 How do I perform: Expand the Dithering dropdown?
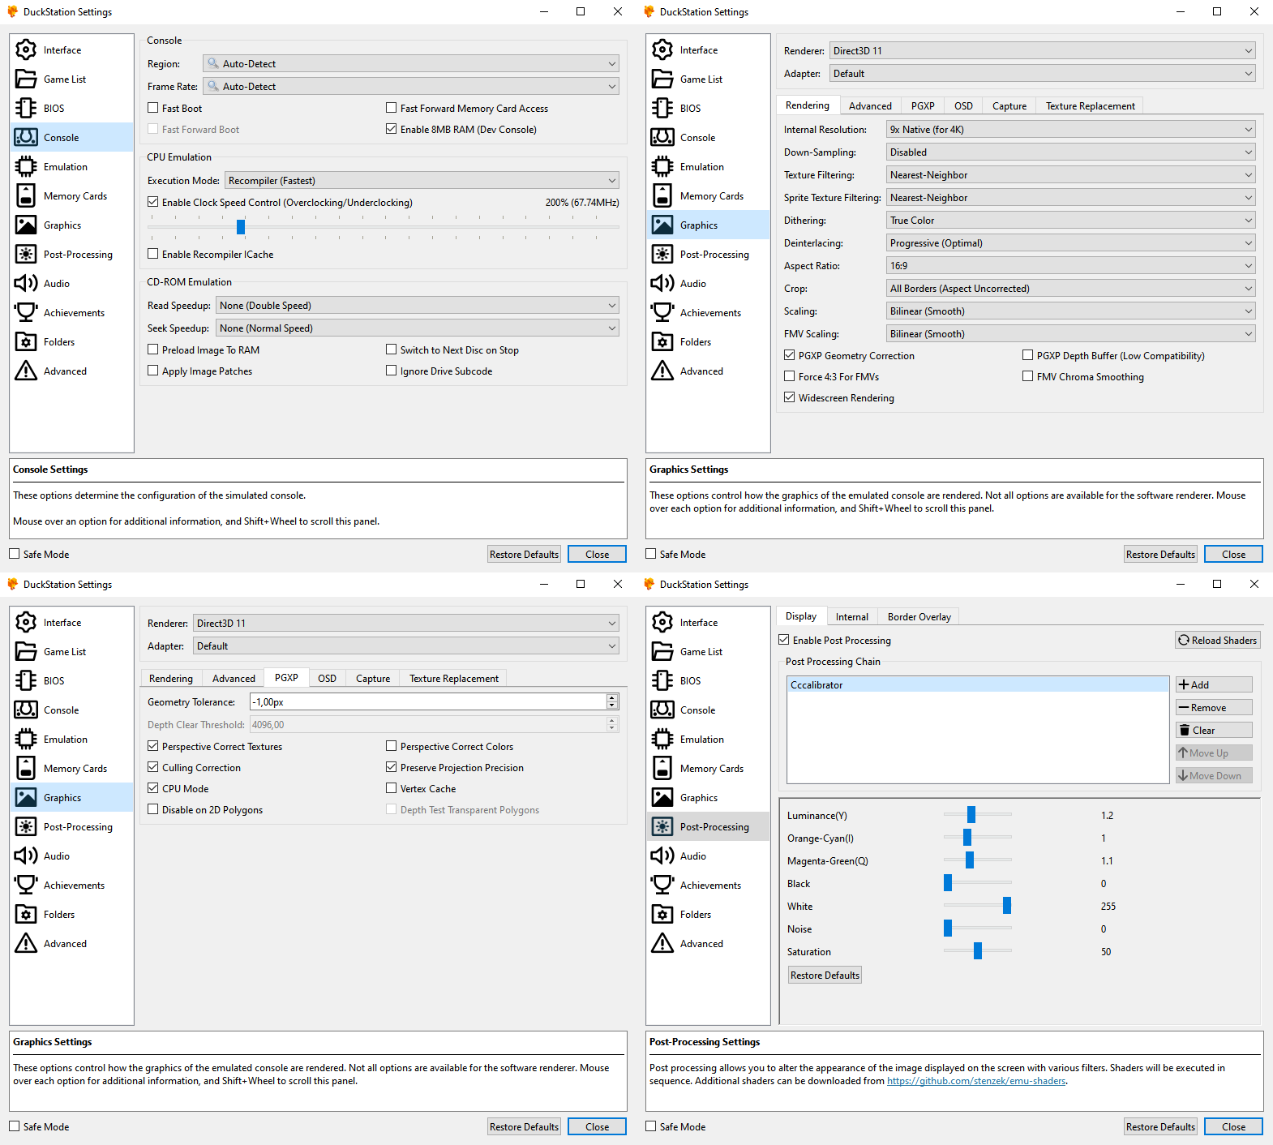pyautogui.click(x=1071, y=220)
